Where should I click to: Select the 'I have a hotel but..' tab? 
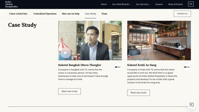click(19, 14)
